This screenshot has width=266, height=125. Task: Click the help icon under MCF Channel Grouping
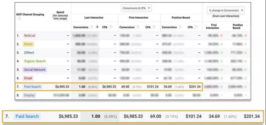click(x=20, y=19)
